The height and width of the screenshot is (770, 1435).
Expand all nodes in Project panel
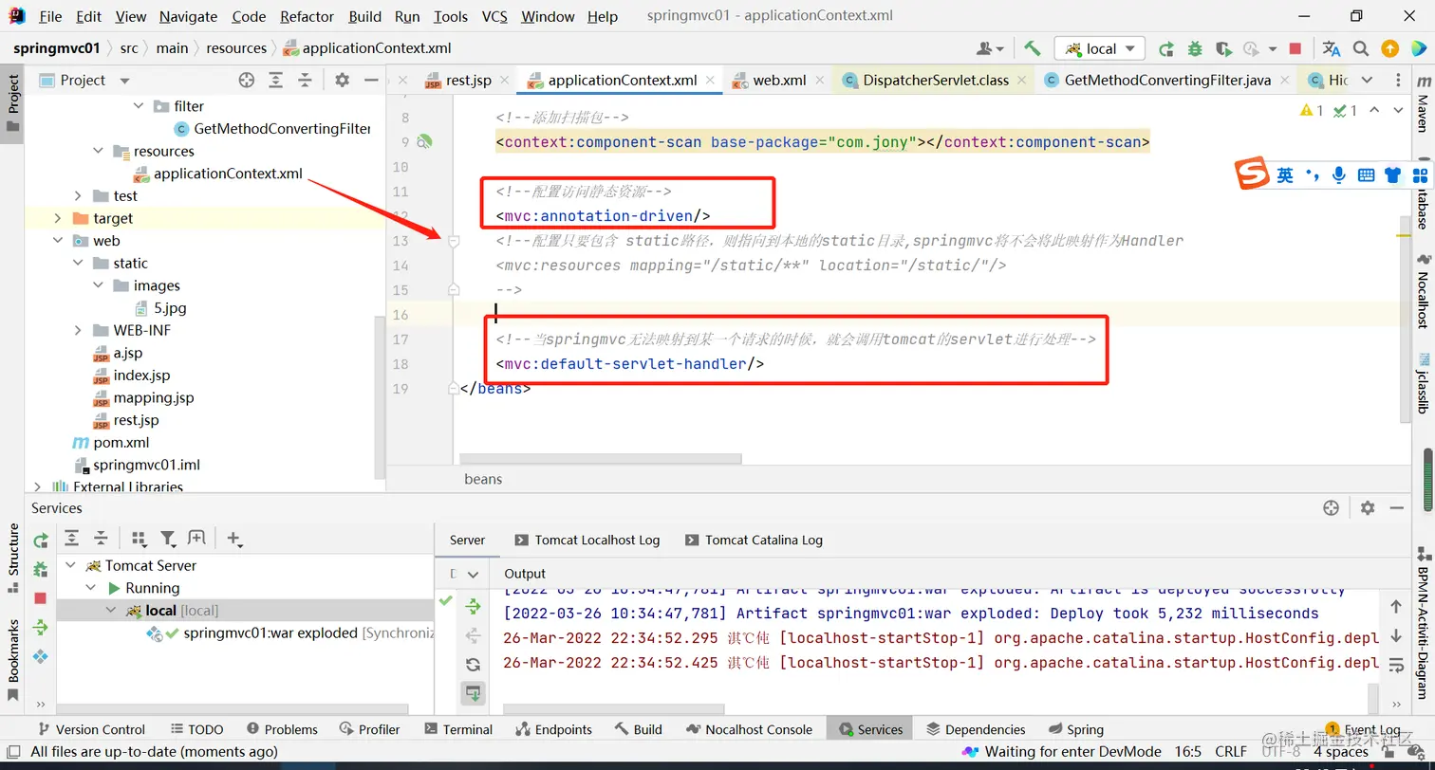(x=275, y=81)
